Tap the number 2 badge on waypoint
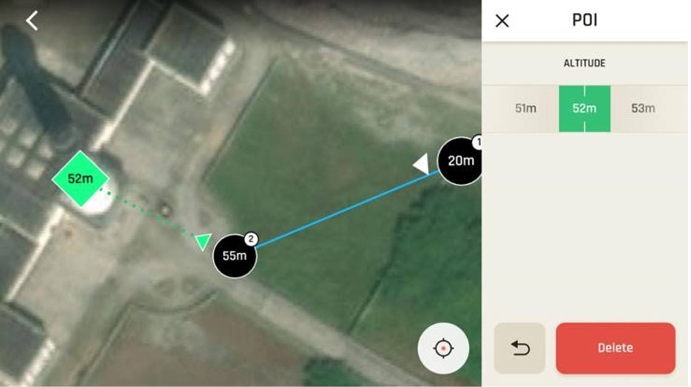The height and width of the screenshot is (387, 691). point(251,239)
